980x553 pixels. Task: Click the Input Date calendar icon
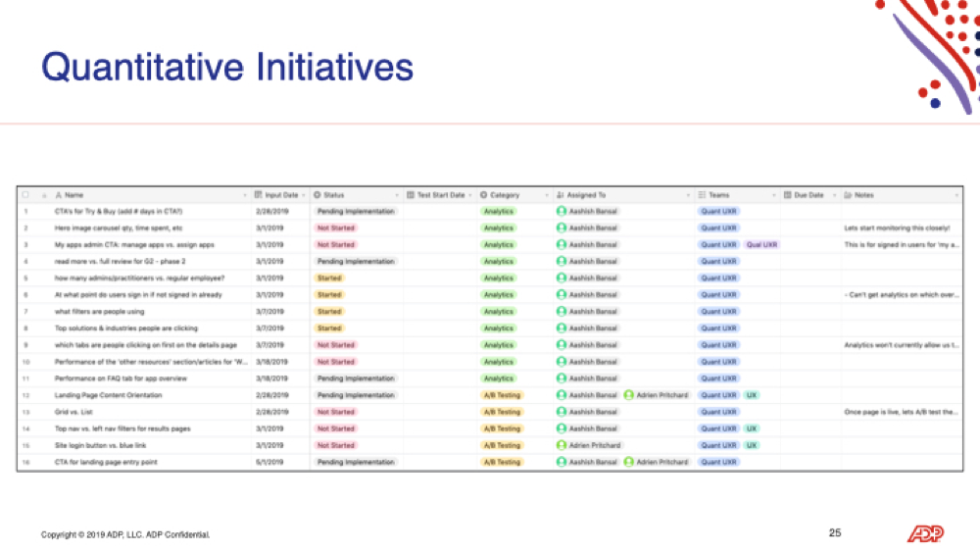point(258,195)
